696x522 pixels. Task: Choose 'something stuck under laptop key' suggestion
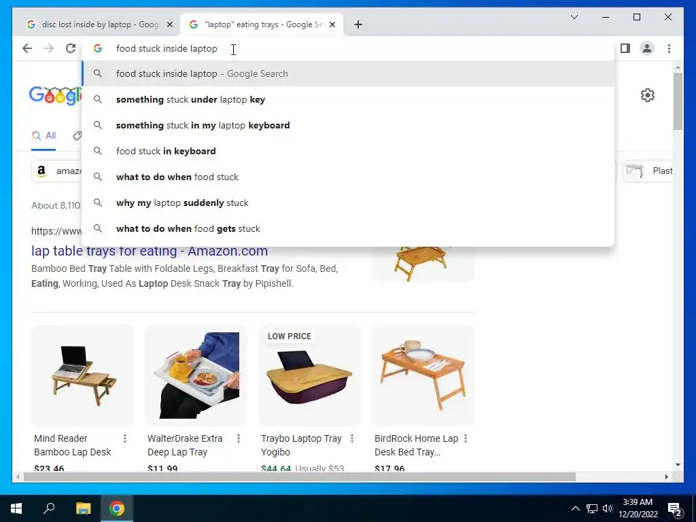(x=349, y=99)
